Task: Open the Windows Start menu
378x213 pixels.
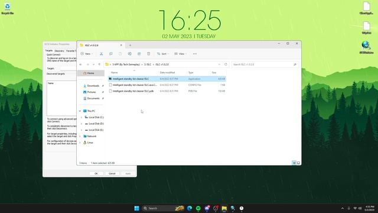Action: (x=136, y=208)
